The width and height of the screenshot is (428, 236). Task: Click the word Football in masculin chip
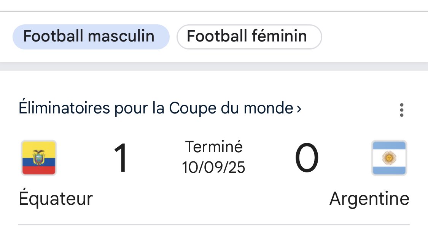(53, 37)
